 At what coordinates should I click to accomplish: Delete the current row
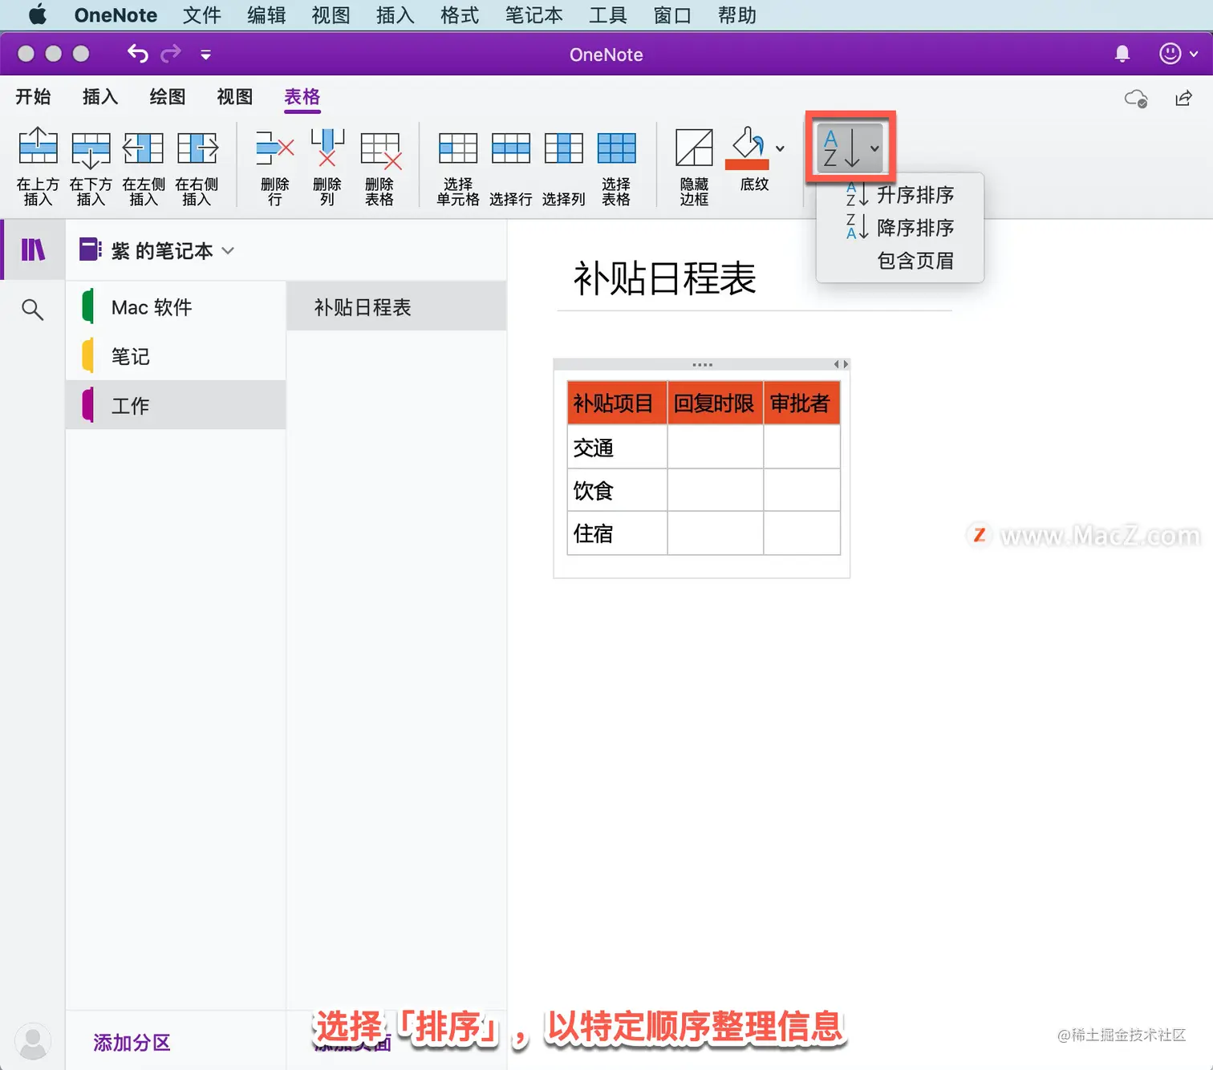pyautogui.click(x=275, y=166)
